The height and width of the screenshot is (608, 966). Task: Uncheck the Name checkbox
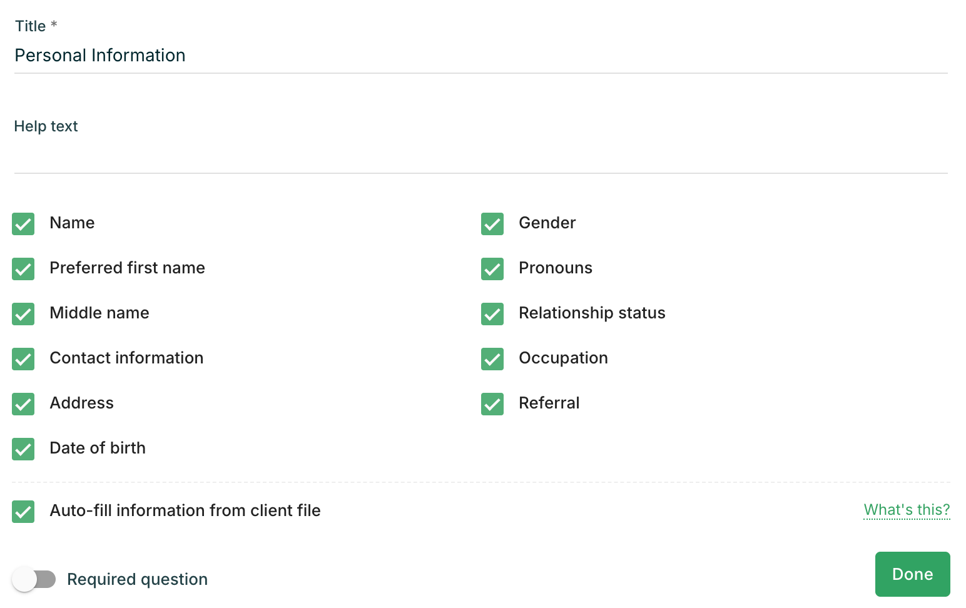(23, 224)
